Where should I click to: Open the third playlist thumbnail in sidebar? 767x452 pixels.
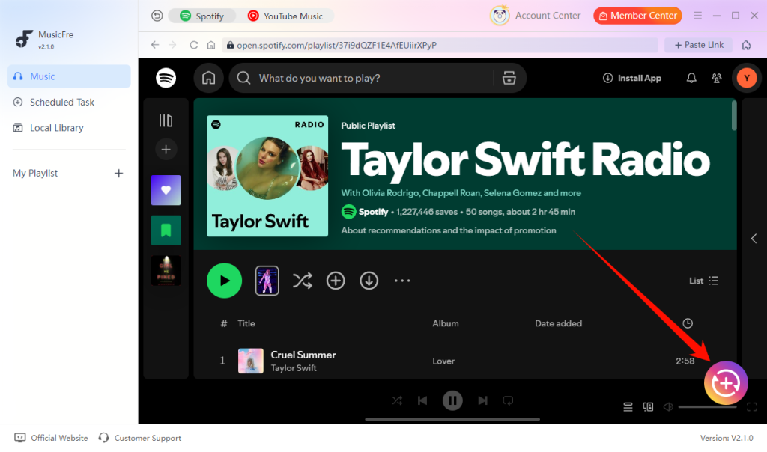[166, 271]
